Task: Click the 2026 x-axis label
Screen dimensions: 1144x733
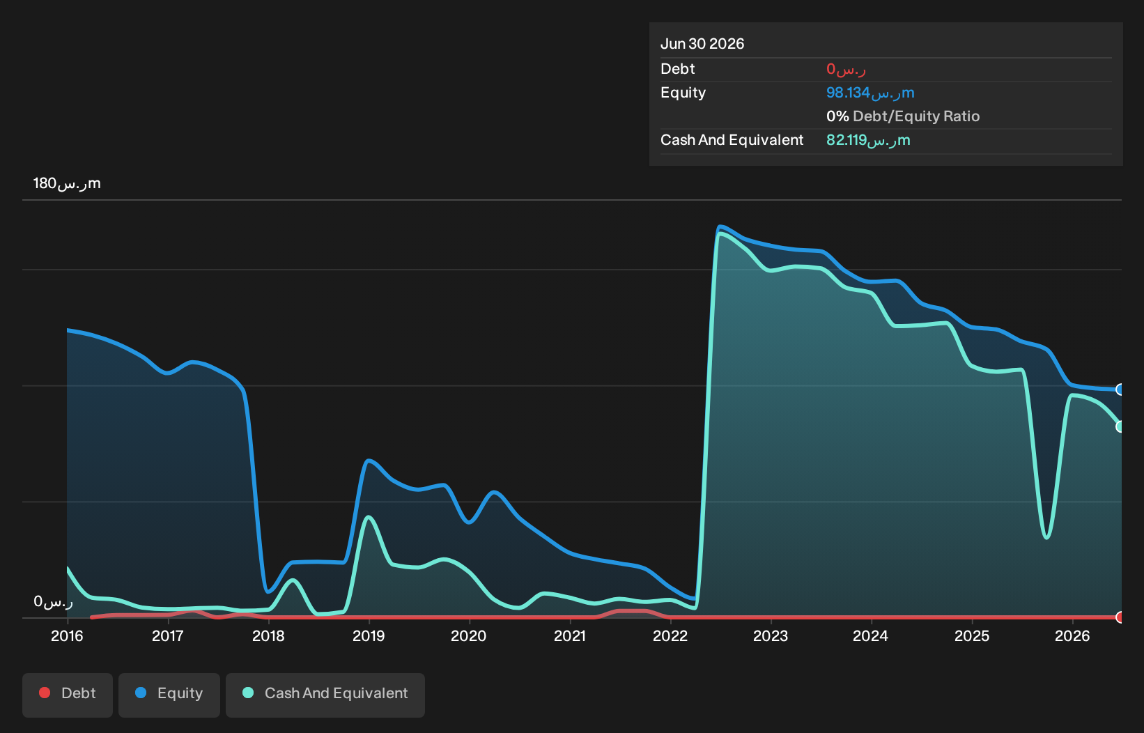Action: pyautogui.click(x=1072, y=635)
